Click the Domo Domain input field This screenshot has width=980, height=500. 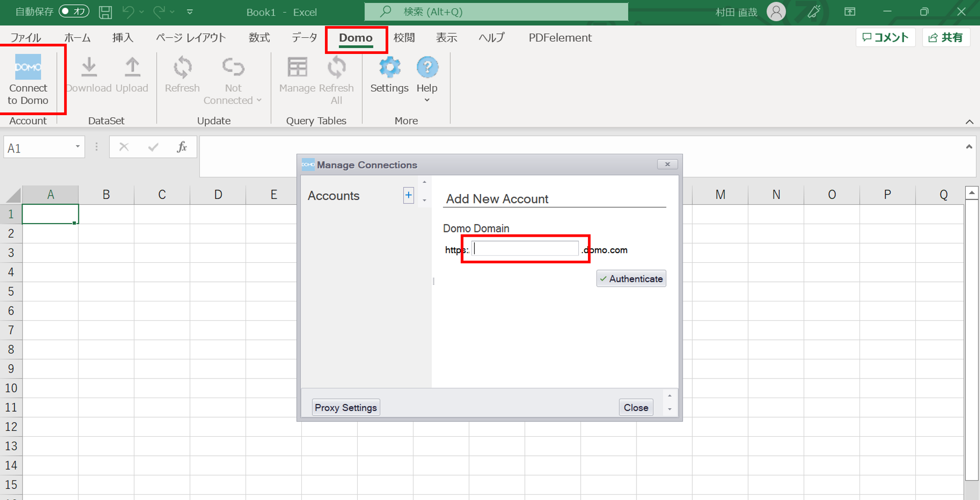coord(525,249)
